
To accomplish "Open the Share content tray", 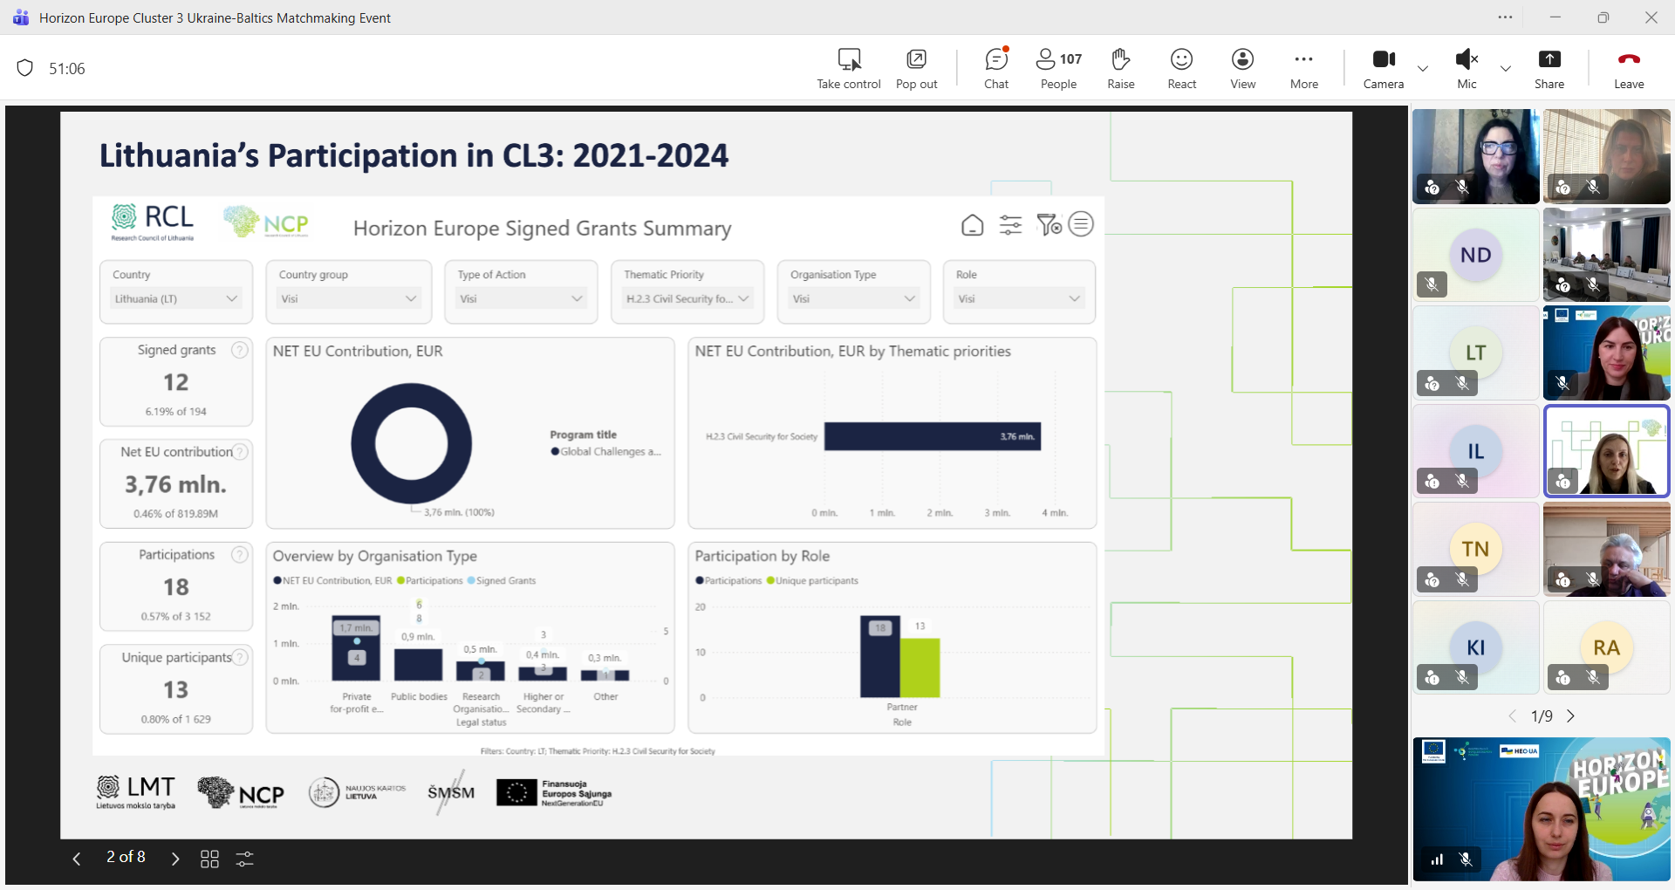I will (x=1549, y=68).
